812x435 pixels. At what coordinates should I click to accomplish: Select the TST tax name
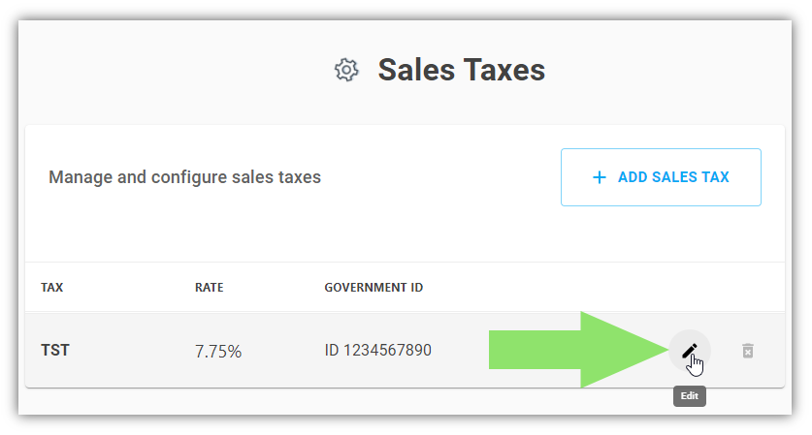[x=55, y=350]
